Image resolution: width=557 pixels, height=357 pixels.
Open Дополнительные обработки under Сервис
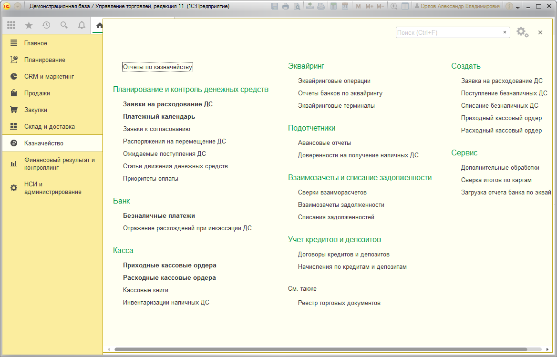[x=500, y=167]
